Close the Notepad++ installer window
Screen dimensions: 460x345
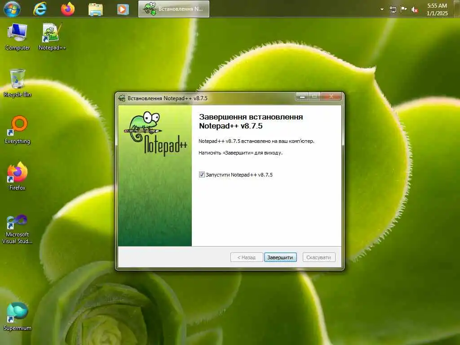331,96
